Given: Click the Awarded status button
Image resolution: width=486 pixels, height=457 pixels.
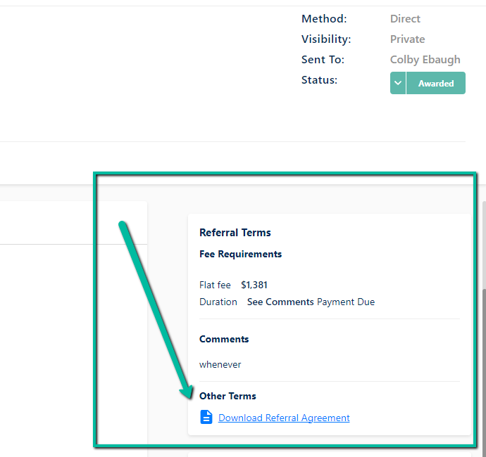Looking at the screenshot, I should click(436, 83).
